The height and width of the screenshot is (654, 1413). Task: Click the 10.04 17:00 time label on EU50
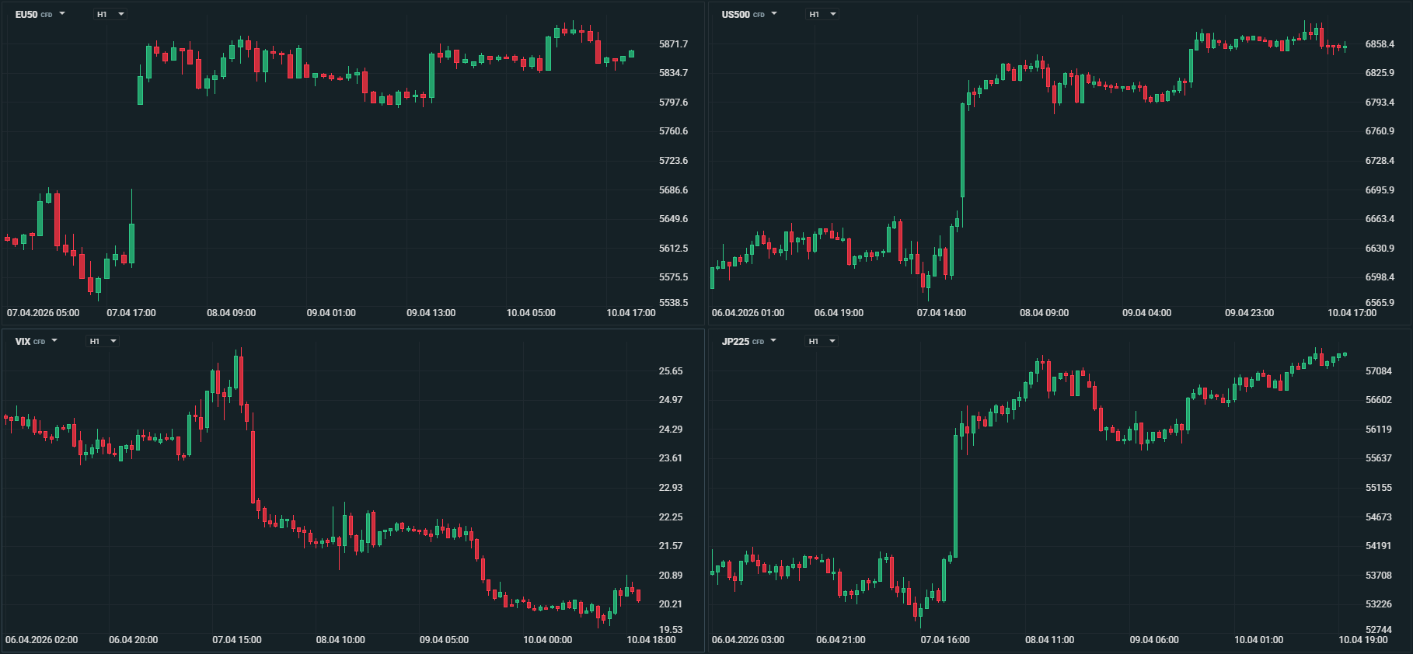630,313
